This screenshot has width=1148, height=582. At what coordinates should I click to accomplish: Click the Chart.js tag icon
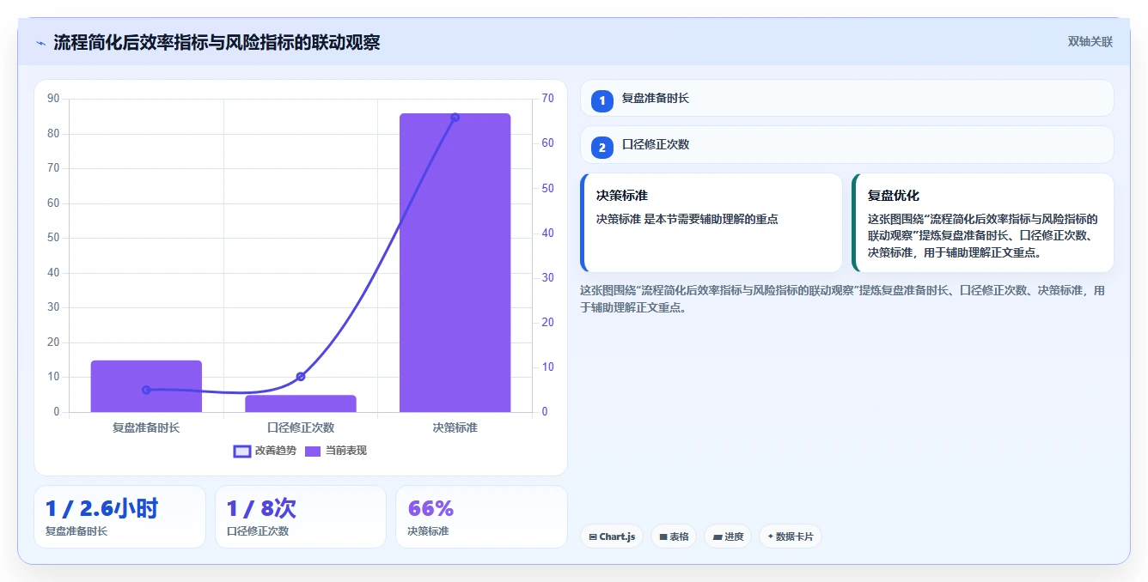593,537
